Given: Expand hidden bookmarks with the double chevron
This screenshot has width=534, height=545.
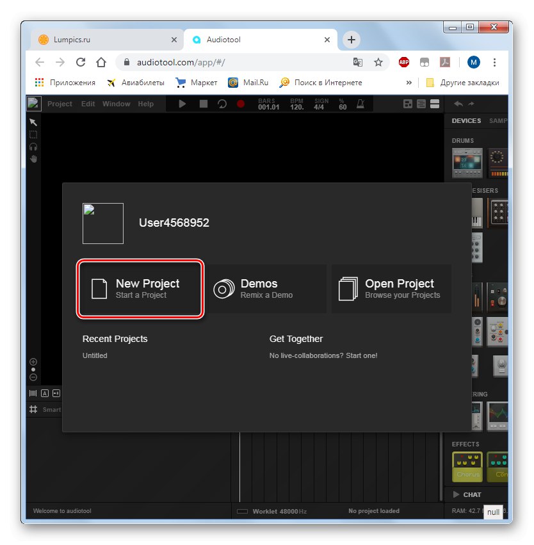Looking at the screenshot, I should pos(409,83).
